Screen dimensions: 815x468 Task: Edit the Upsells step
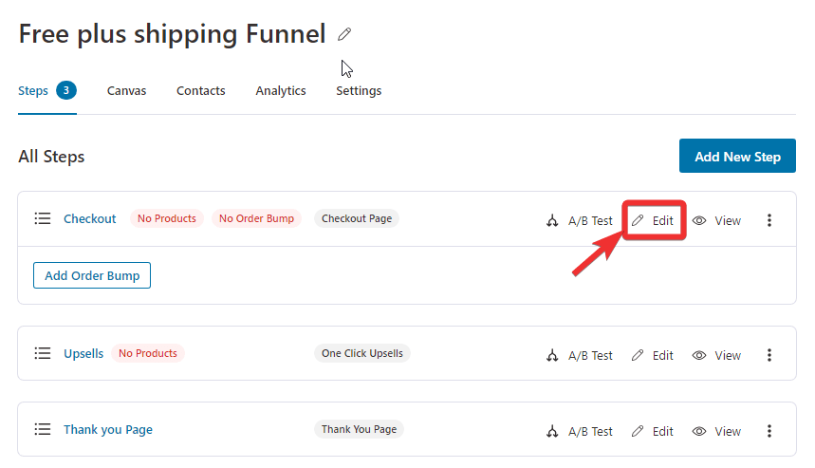point(653,356)
